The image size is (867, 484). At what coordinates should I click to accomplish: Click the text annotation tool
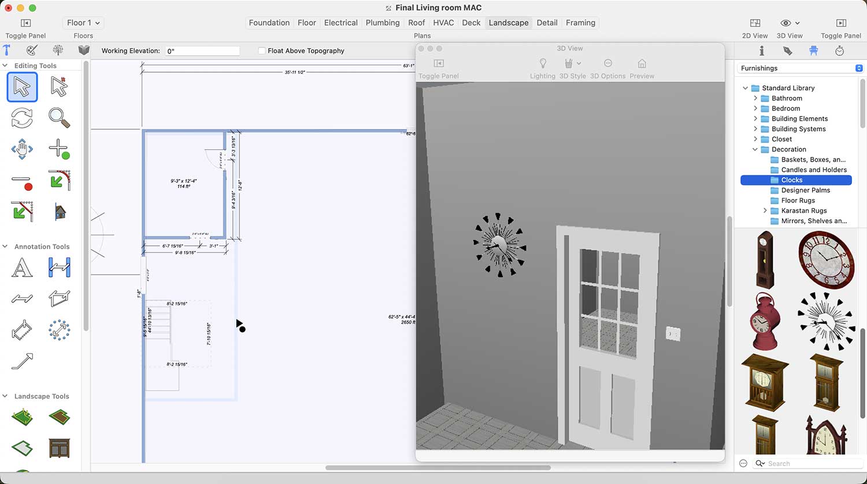[x=22, y=268]
